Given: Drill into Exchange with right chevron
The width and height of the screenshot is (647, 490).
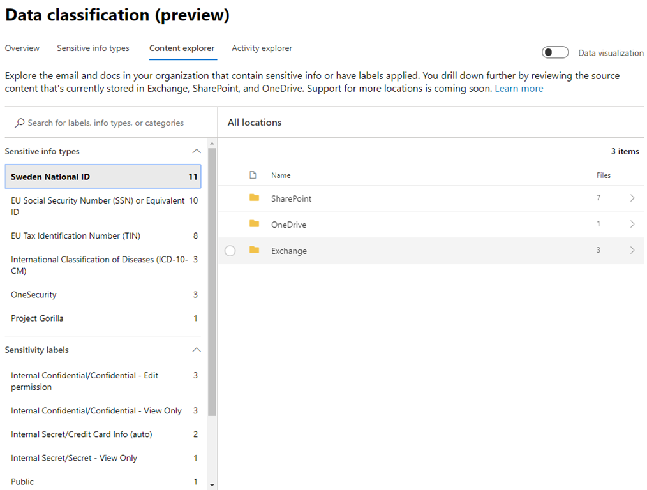Looking at the screenshot, I should 632,251.
